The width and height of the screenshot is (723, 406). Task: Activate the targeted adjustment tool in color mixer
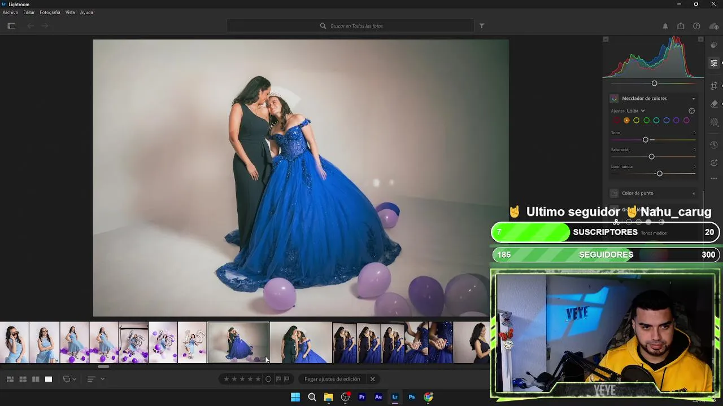[x=691, y=111]
